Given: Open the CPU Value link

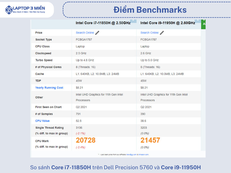Looking at the screenshot, I should pyautogui.click(x=42, y=121).
